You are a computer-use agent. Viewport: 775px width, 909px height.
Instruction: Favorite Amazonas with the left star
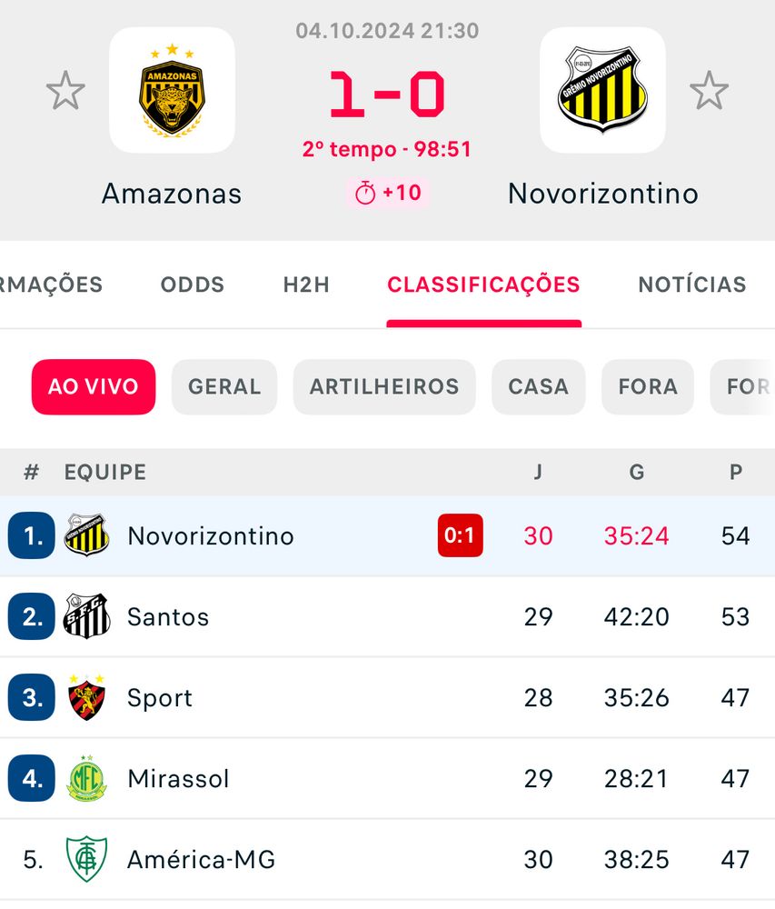(65, 91)
